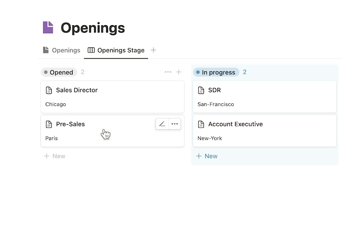
Task: Click the In progress status label
Action: coord(216,72)
